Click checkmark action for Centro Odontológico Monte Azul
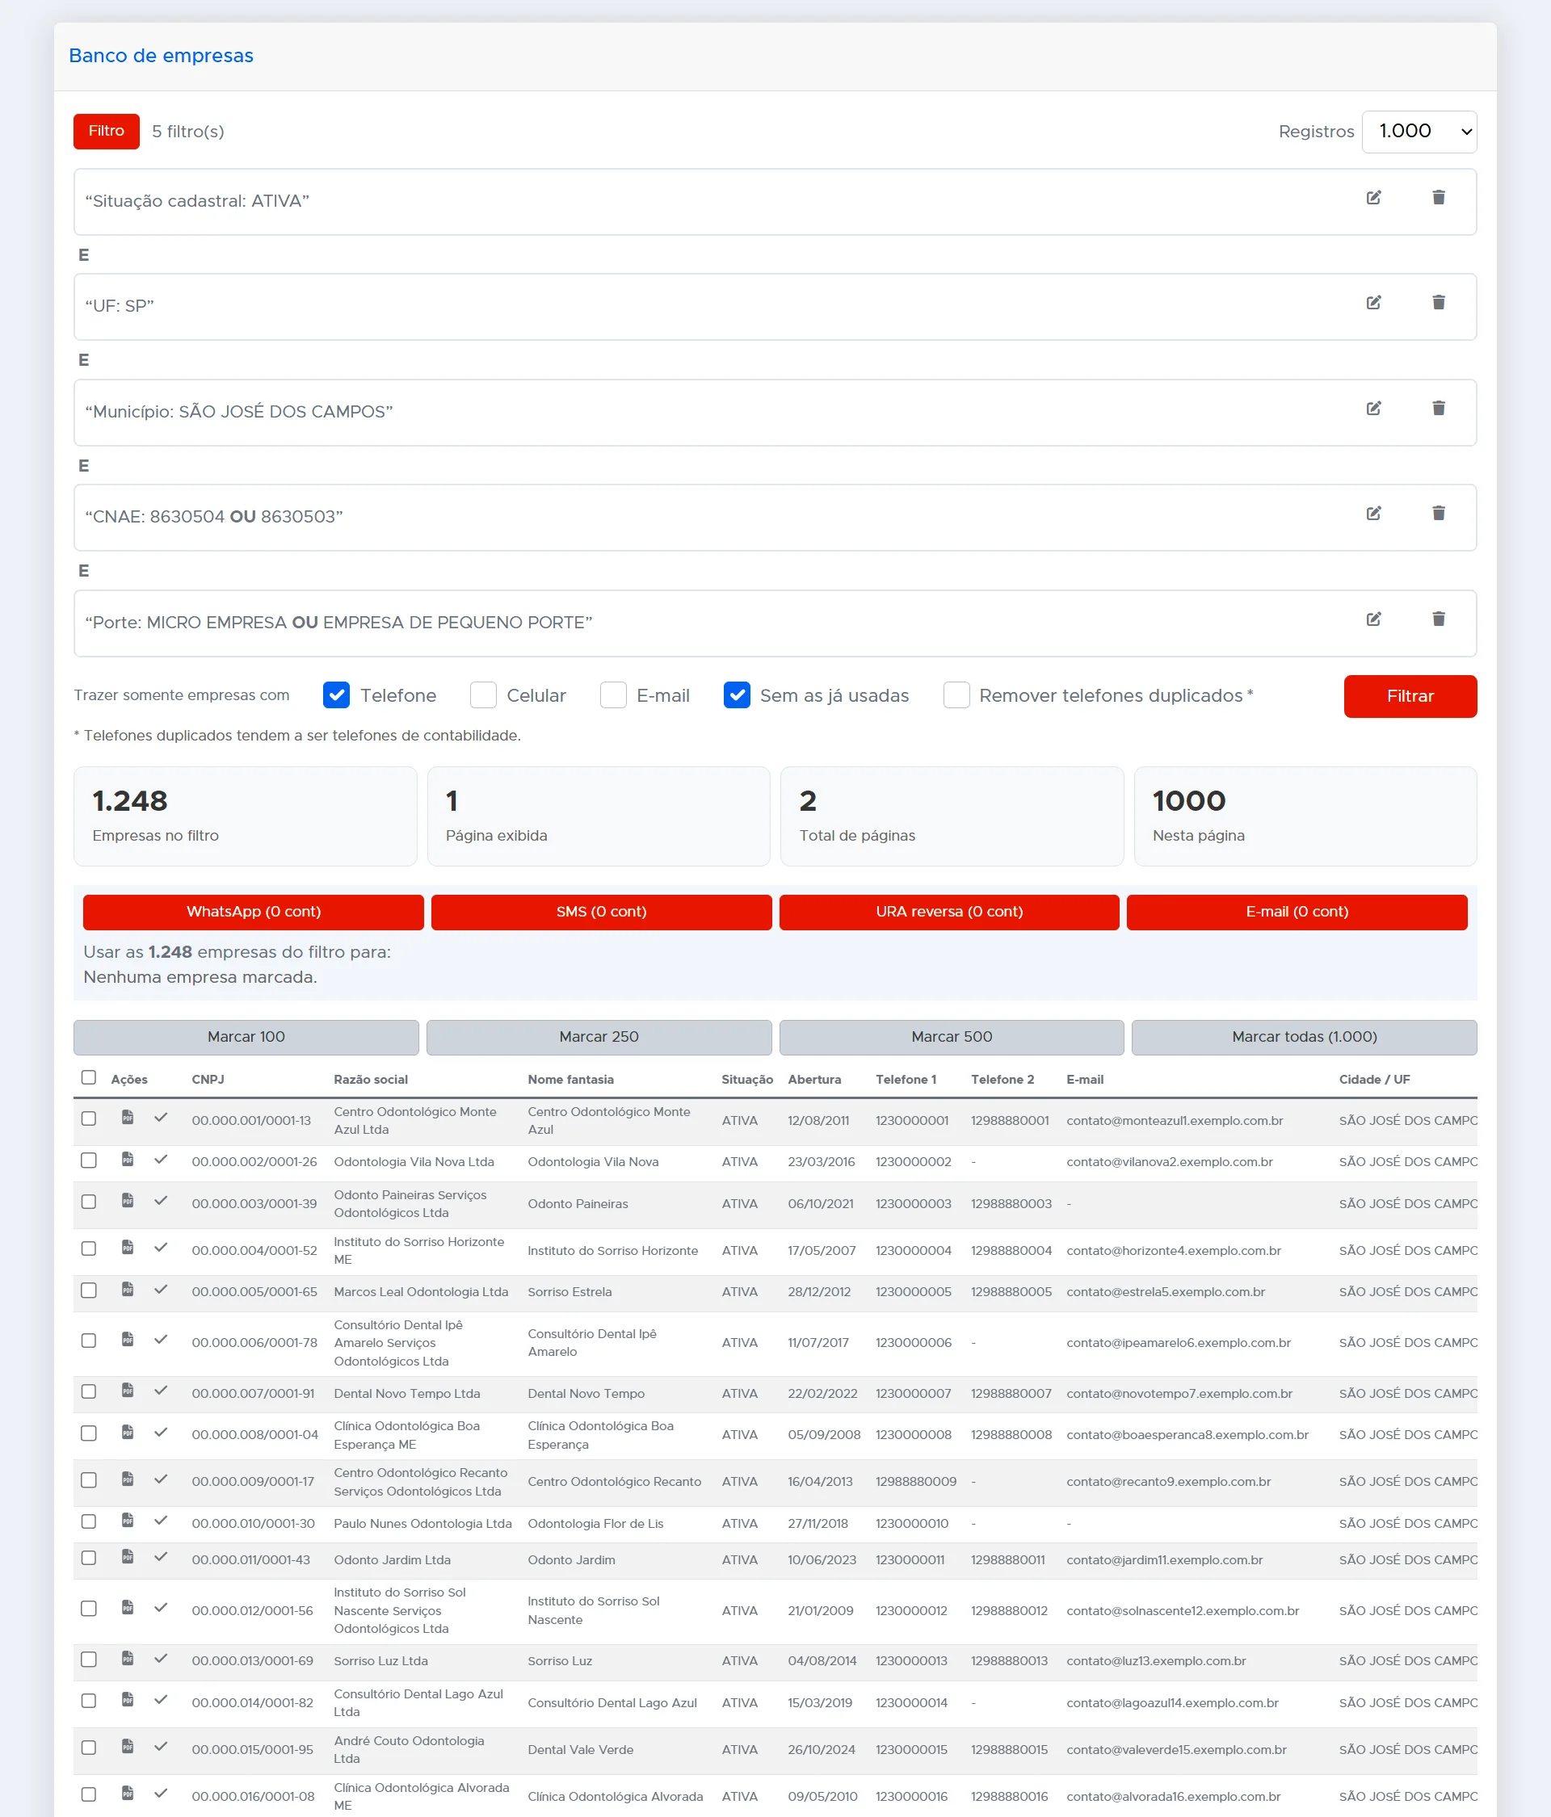 [161, 1117]
